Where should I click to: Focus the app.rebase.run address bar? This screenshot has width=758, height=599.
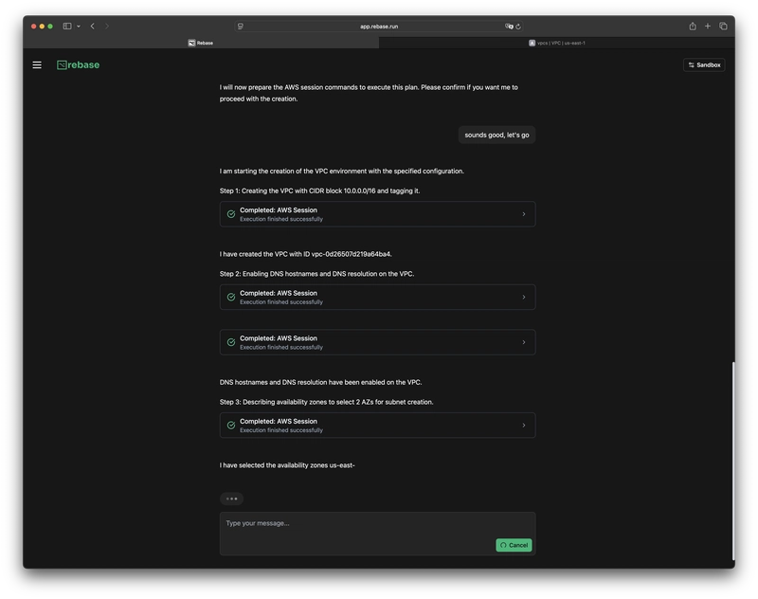(379, 27)
